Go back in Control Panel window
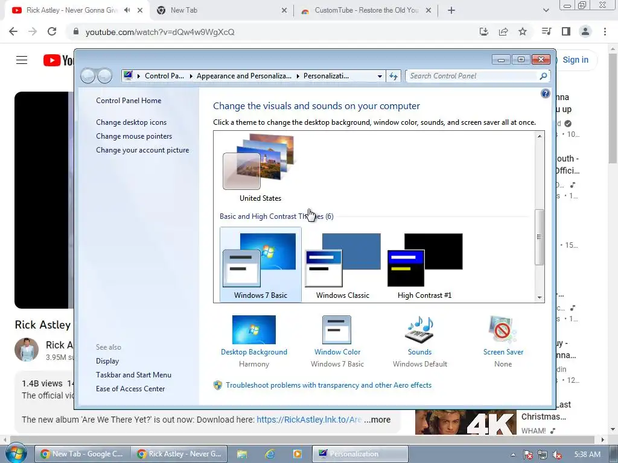 (x=88, y=75)
